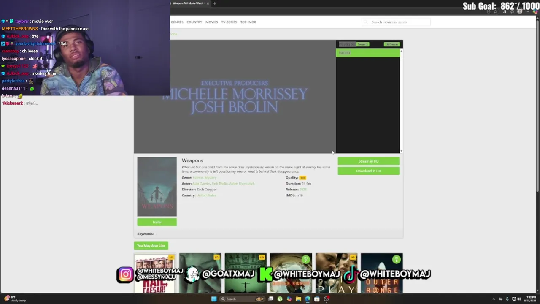This screenshot has height=304, width=540.
Task: Open actor Josh Brolin link
Action: [219, 184]
